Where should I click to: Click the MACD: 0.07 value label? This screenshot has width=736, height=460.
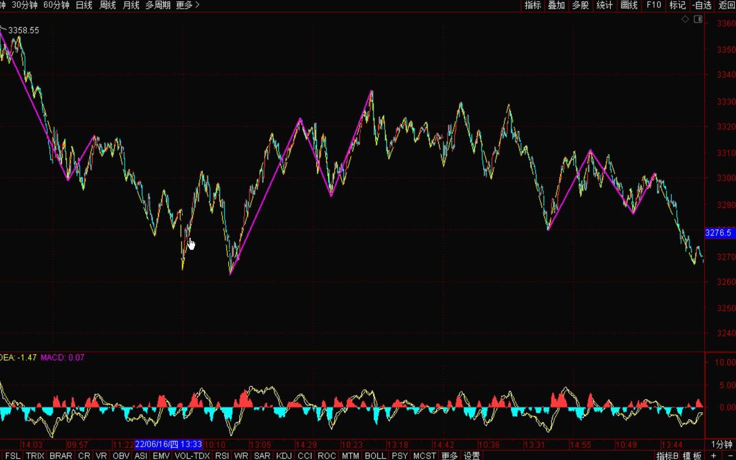pyautogui.click(x=62, y=357)
